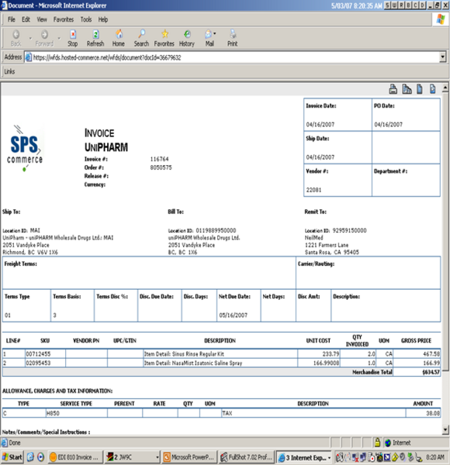Show the browsing History
Viewport: 450px width, 465px height.
click(187, 38)
